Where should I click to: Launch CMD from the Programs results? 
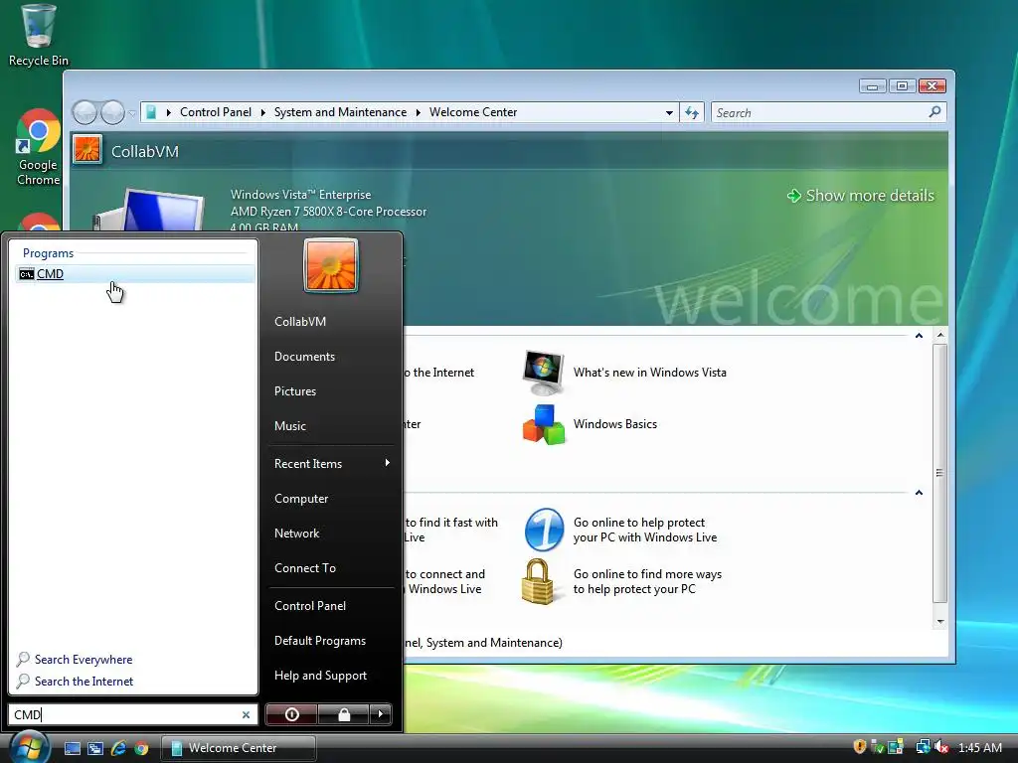[134, 274]
